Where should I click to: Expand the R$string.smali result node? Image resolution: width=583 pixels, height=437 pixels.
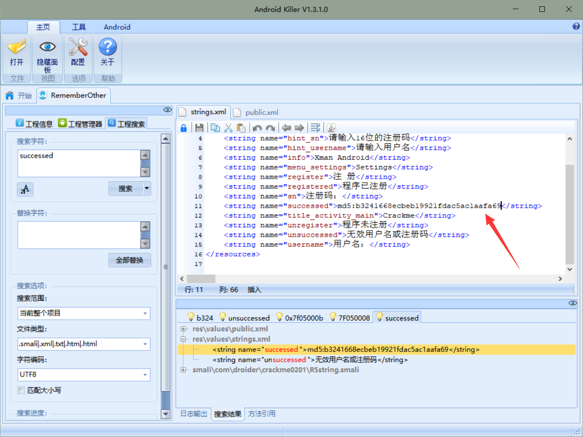(183, 370)
